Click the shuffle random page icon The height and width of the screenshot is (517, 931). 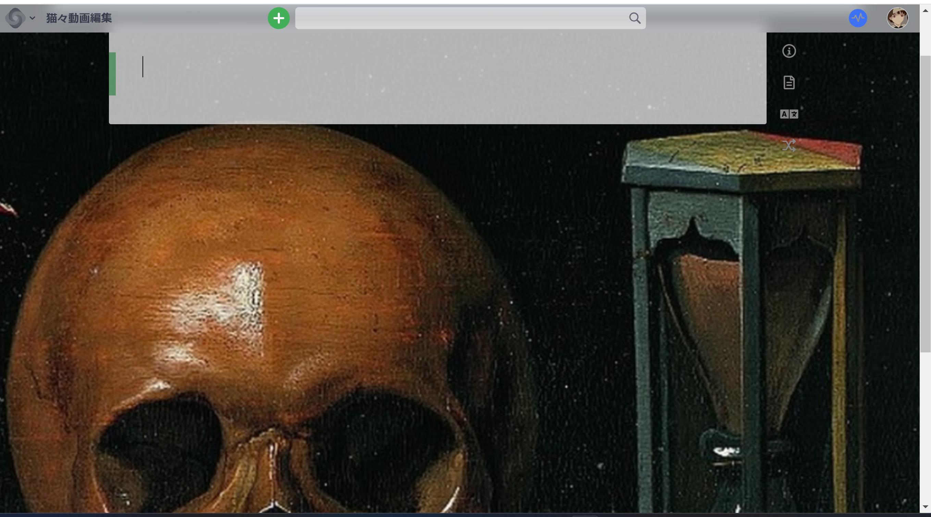[x=789, y=145]
